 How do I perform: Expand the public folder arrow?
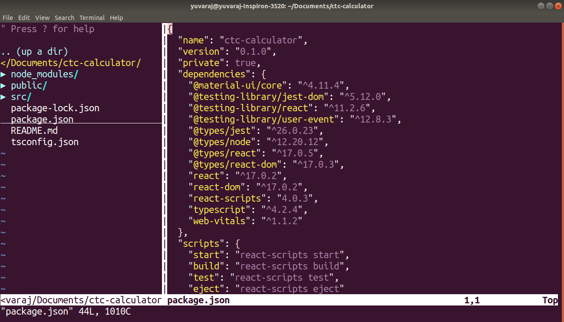point(3,86)
